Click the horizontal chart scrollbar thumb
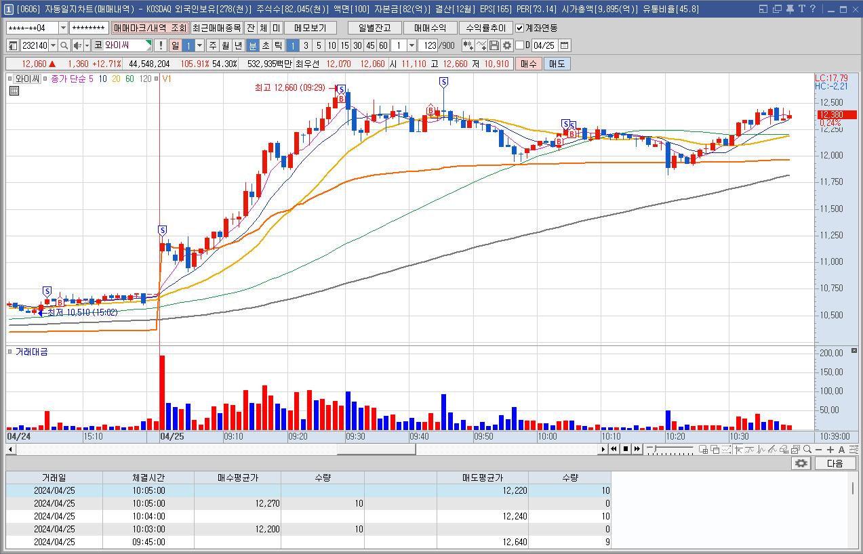 tap(376, 449)
